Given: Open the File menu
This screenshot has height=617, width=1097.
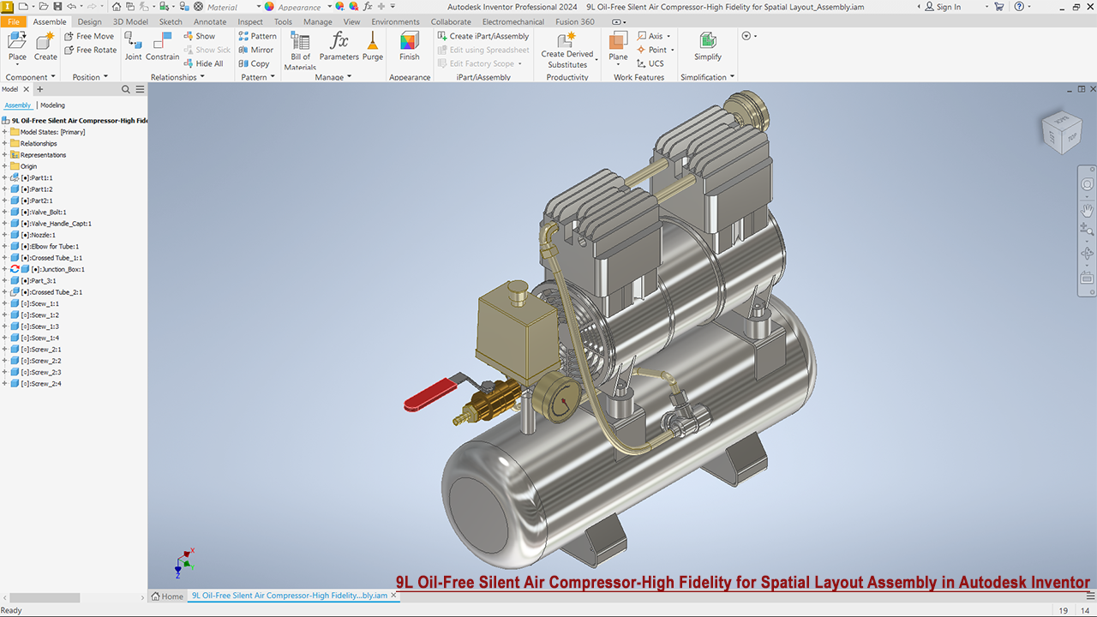Looking at the screenshot, I should tap(14, 21).
